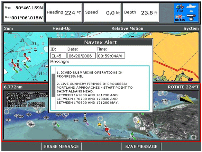Click the 3nm range label on chart
This screenshot has height=152, width=202.
click(x=8, y=28)
